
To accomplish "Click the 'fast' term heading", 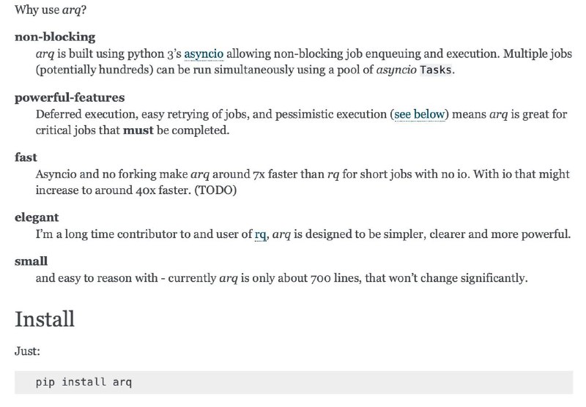I will click(x=26, y=157).
